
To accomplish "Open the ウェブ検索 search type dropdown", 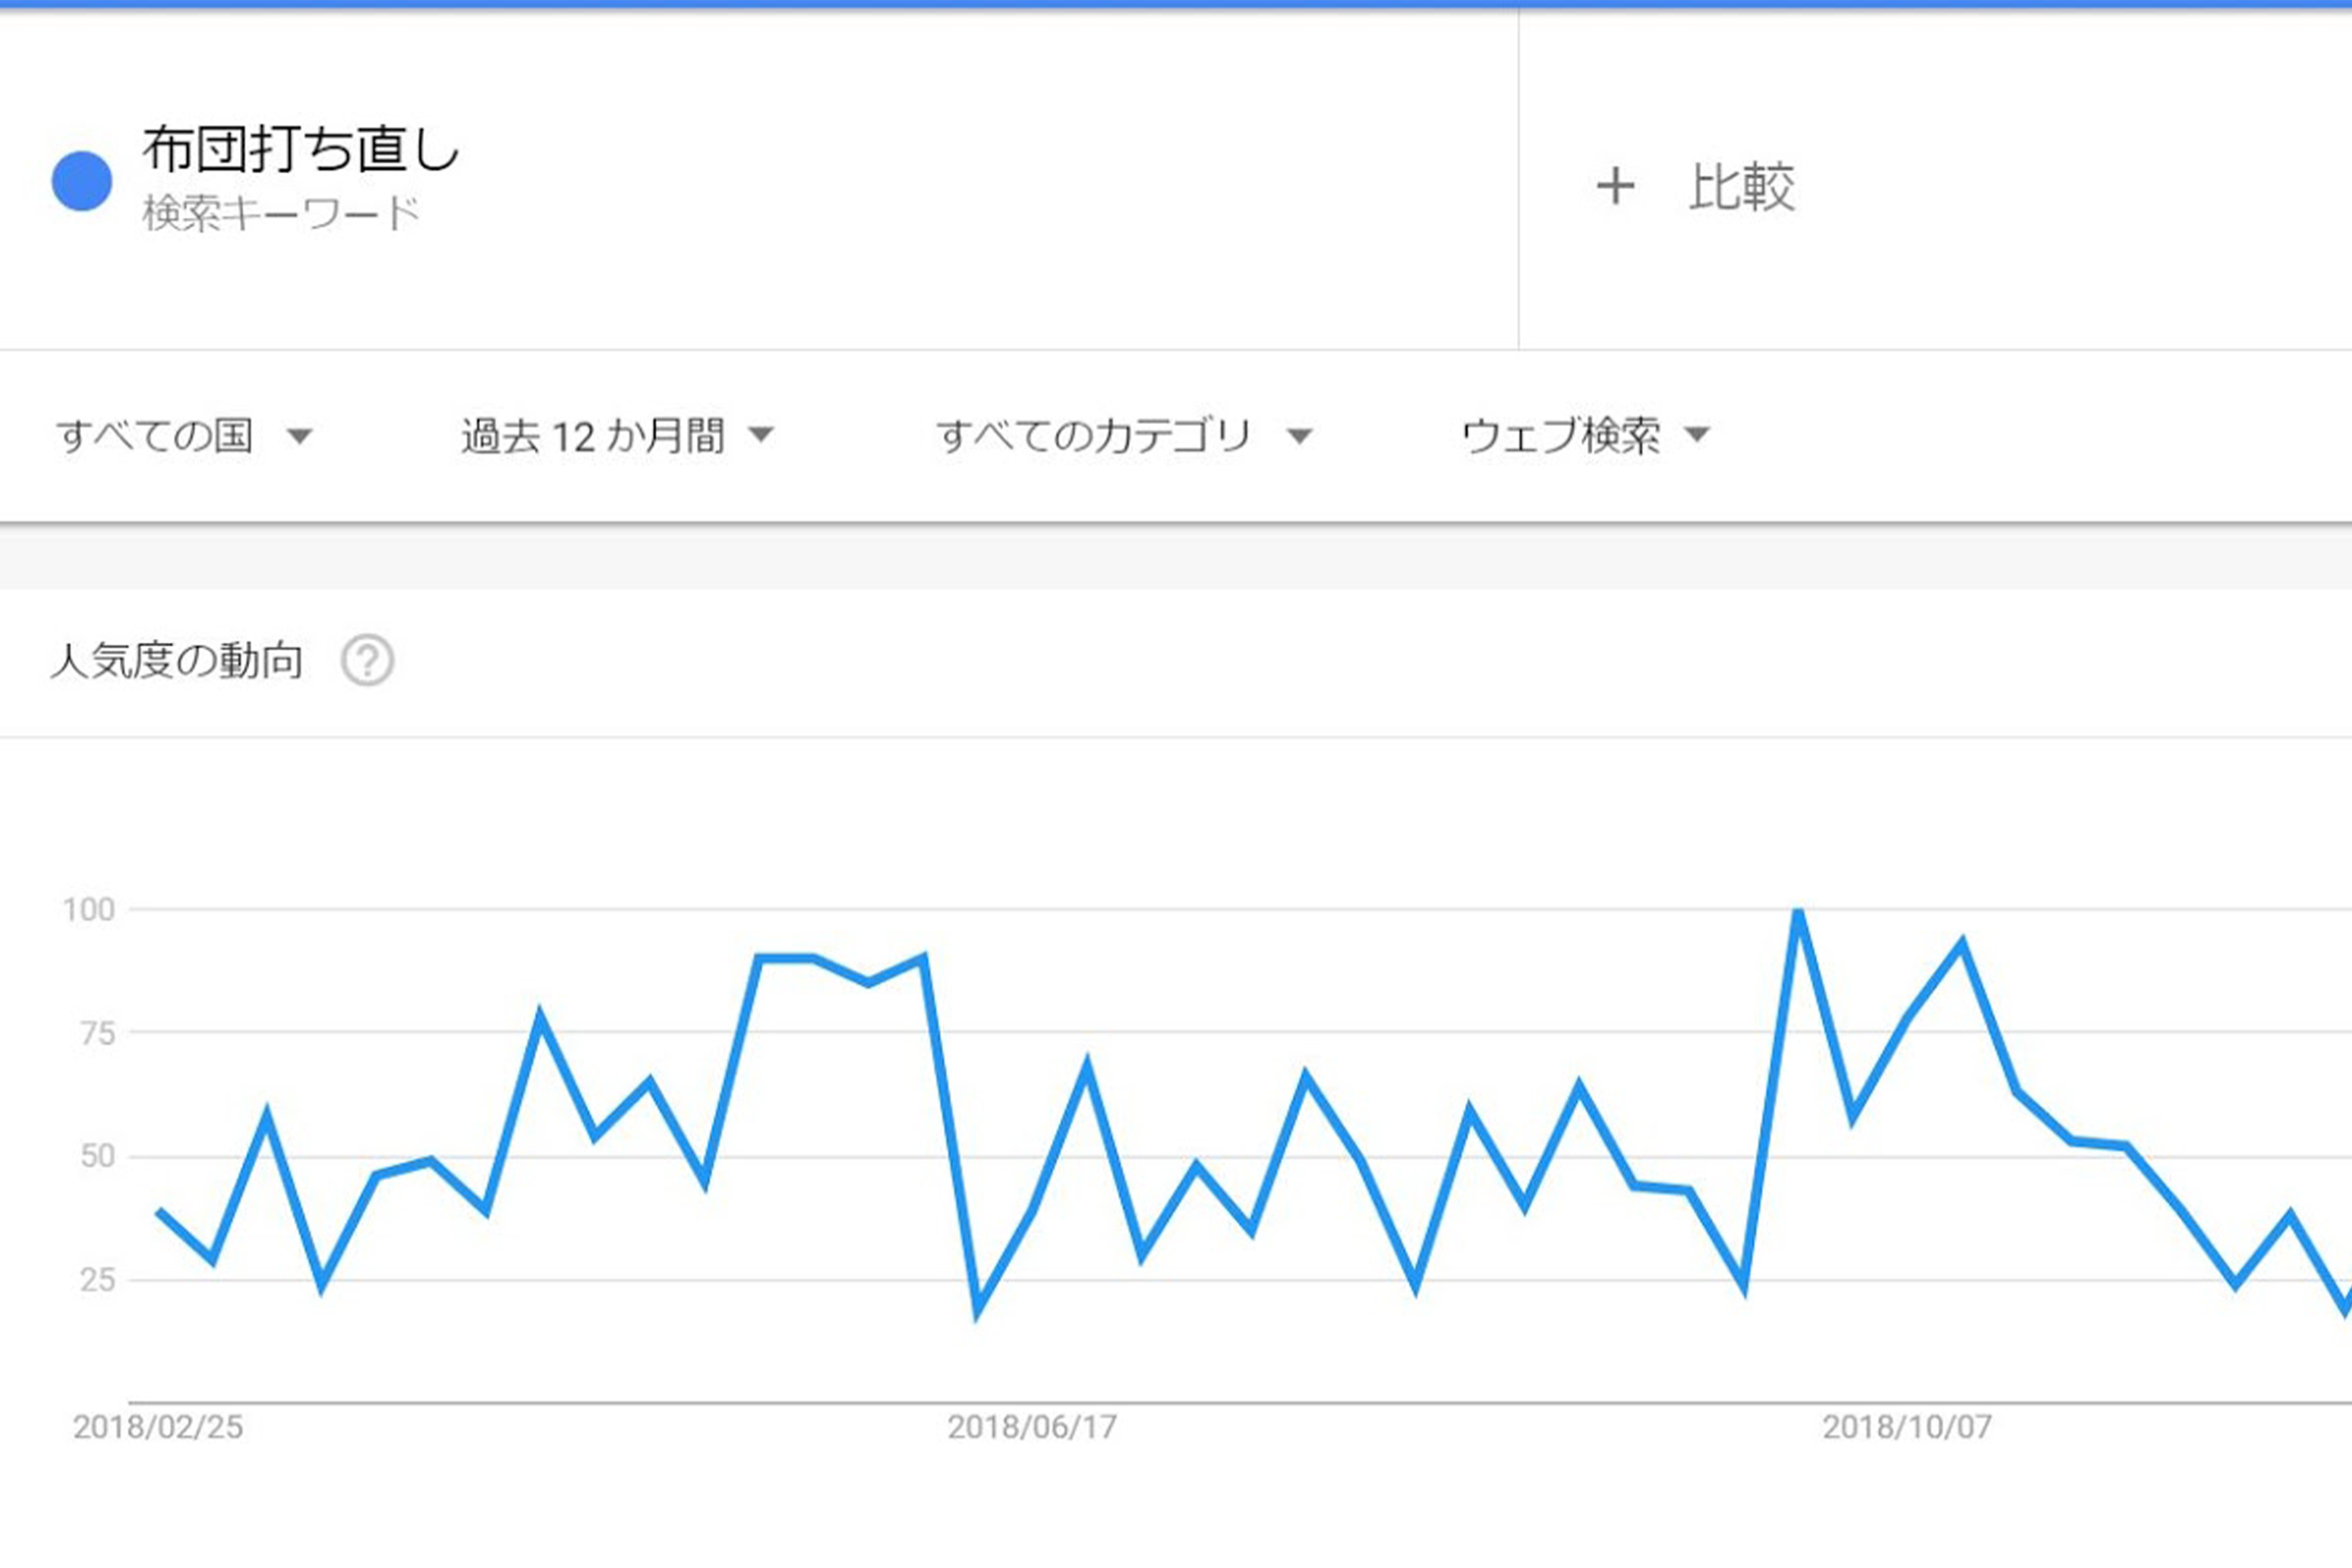I will pos(1586,436).
